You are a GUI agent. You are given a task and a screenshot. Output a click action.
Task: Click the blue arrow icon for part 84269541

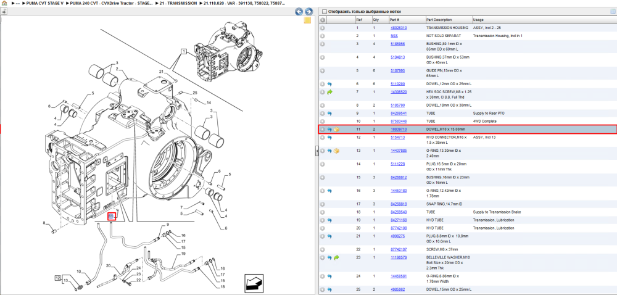(329, 114)
